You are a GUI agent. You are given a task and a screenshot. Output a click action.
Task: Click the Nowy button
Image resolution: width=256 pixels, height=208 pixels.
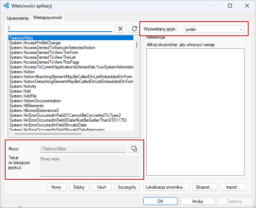(x=56, y=187)
